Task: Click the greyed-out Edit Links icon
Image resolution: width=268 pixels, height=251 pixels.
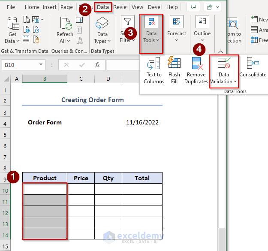Action: tap(79, 40)
